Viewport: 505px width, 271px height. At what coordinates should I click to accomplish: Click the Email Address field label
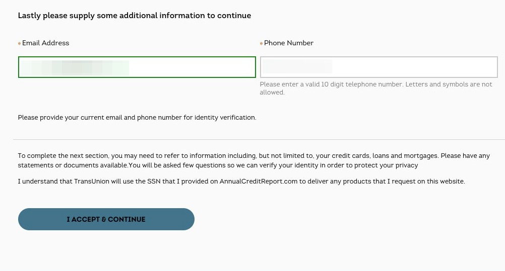(x=45, y=43)
